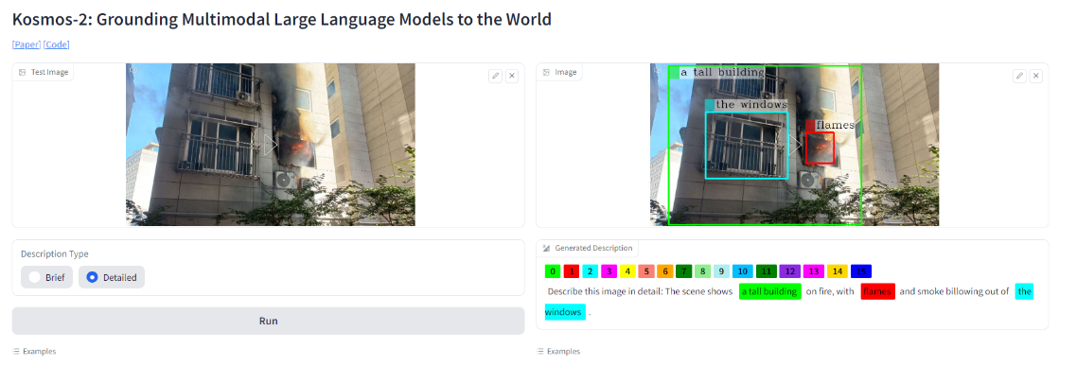Click the Generated Description label icon
This screenshot has width=1077, height=366.
[547, 248]
